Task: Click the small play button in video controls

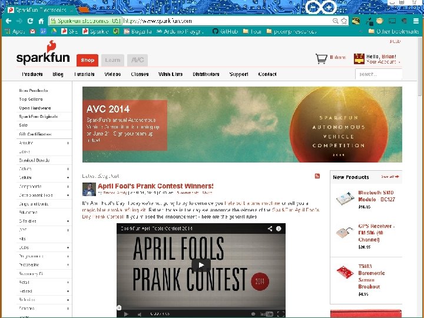Action: (x=126, y=314)
